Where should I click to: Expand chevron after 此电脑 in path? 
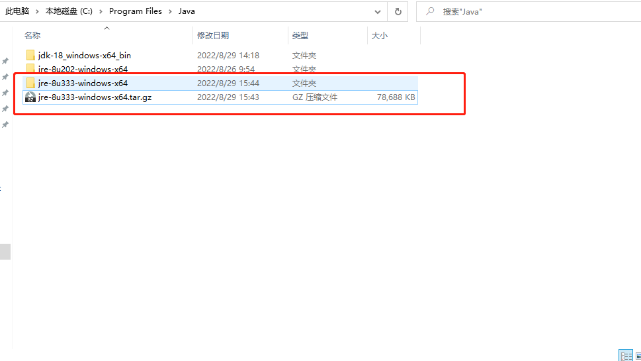[x=37, y=11]
